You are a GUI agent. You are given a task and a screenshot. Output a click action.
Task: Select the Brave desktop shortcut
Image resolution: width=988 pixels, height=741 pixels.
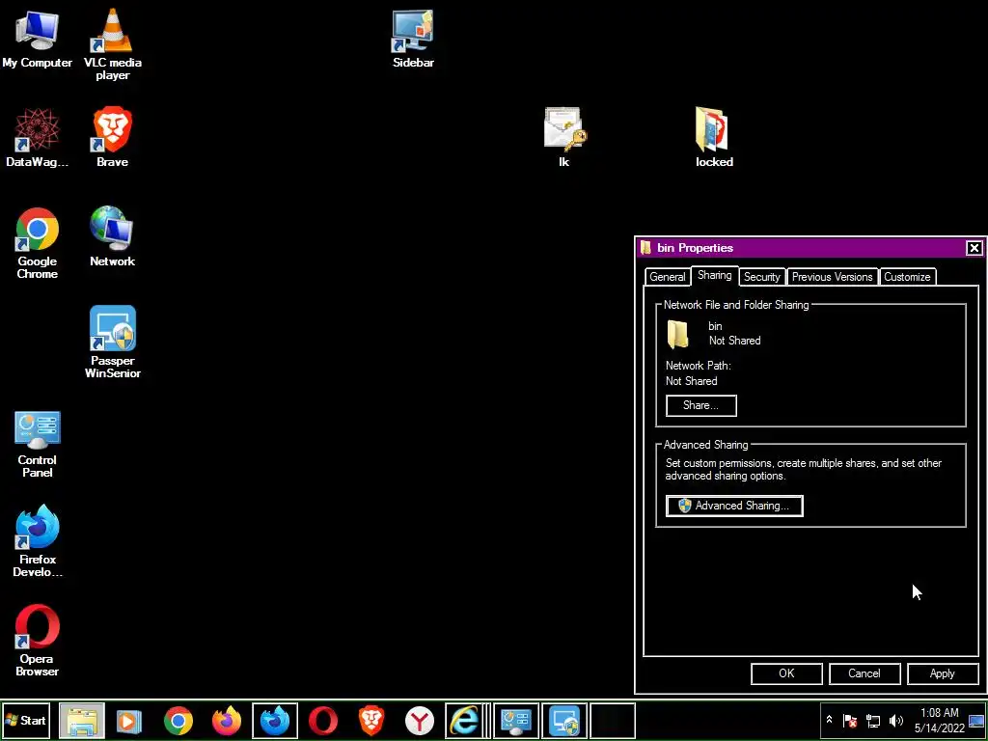click(112, 137)
